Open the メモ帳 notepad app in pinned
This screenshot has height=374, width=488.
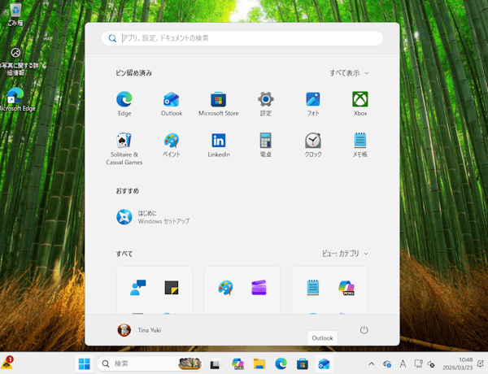(360, 145)
